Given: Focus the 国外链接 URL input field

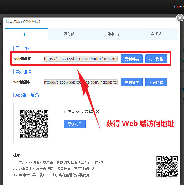Looking at the screenshot, I should tap(81, 82).
